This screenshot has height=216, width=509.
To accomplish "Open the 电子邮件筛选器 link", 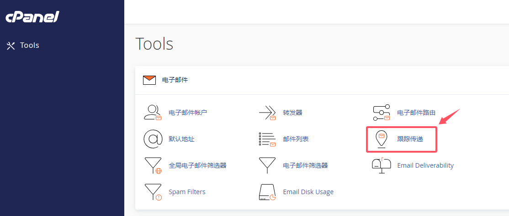I will (306, 165).
